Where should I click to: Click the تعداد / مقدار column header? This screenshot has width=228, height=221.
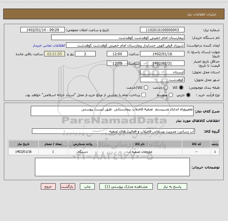(53, 144)
